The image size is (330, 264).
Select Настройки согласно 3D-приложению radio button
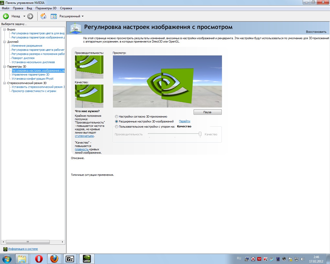[117, 117]
